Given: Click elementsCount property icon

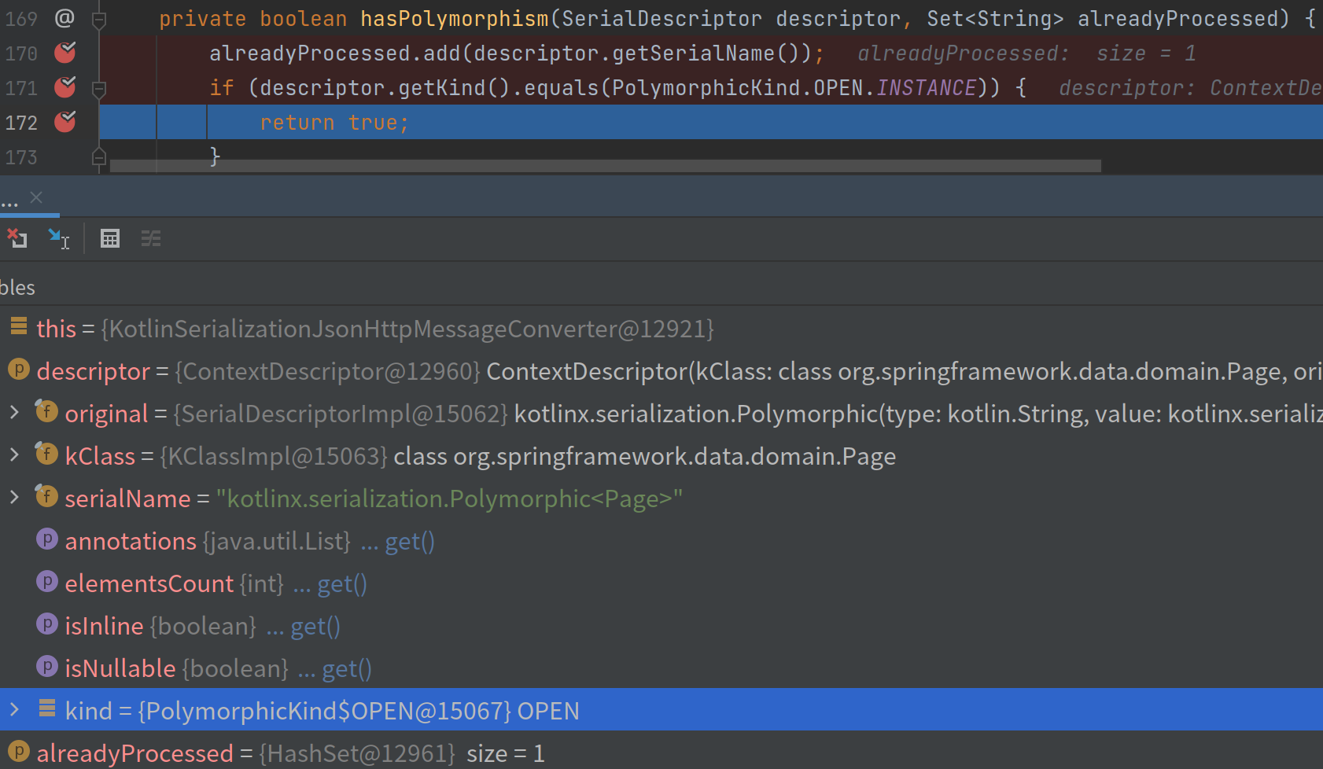Looking at the screenshot, I should coord(47,581).
